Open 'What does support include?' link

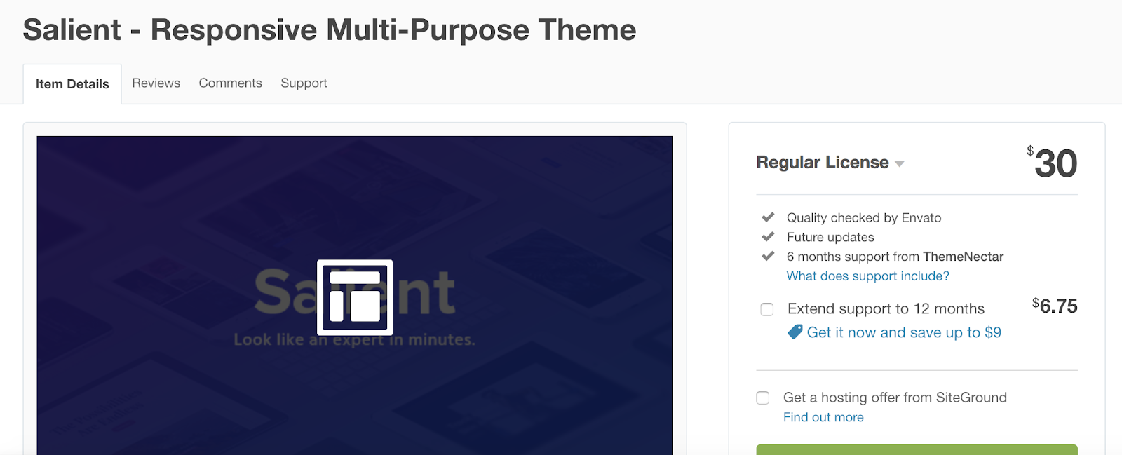867,276
